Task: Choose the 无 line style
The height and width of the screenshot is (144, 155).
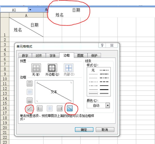Action: coord(93,70)
